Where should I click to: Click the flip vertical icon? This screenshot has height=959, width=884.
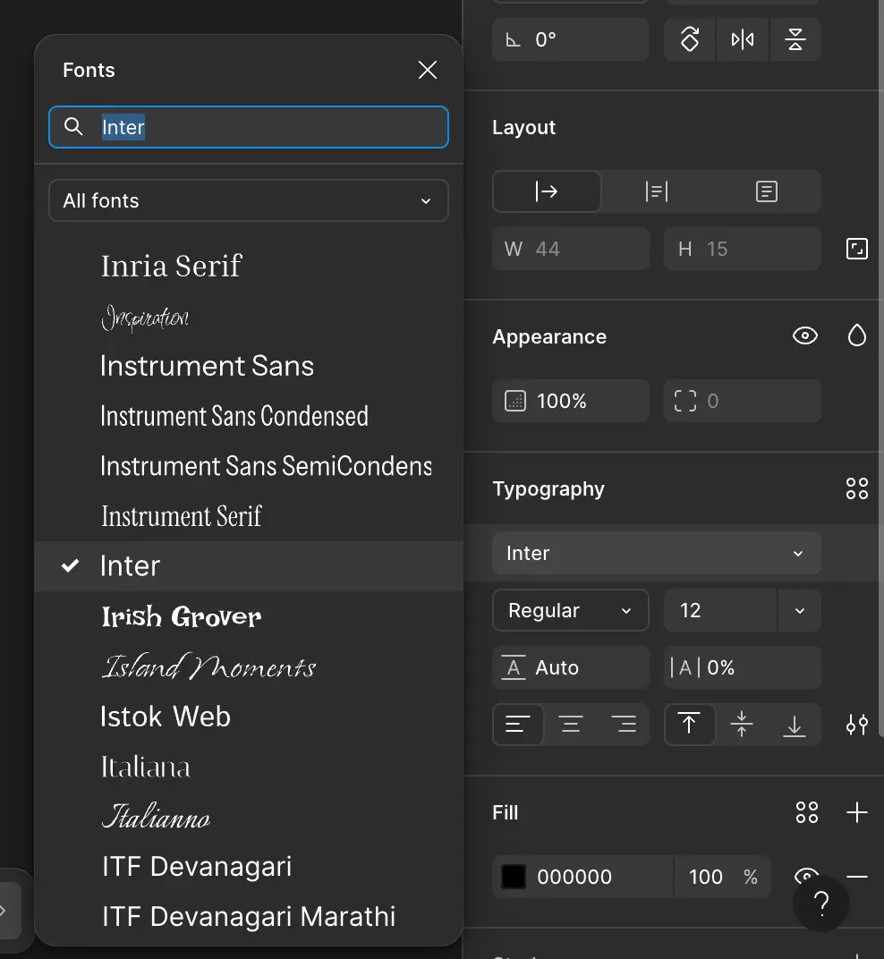(795, 40)
